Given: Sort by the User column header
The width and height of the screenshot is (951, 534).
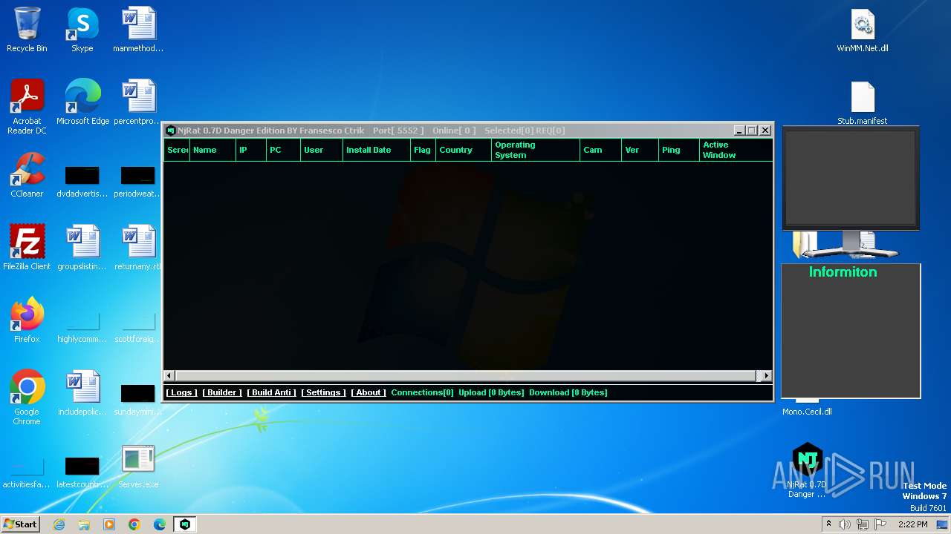Looking at the screenshot, I should tap(322, 150).
